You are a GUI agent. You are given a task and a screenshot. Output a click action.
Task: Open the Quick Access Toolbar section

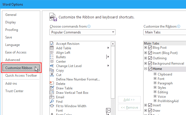21,75
